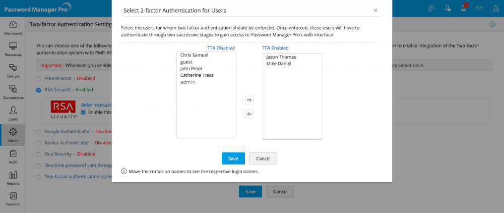Open Reports from the sidebar

point(13,177)
